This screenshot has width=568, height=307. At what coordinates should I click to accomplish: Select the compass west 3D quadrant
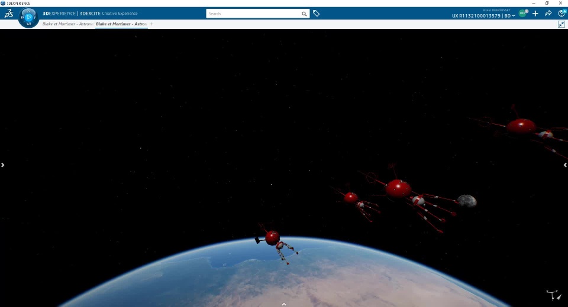[x=22, y=17]
